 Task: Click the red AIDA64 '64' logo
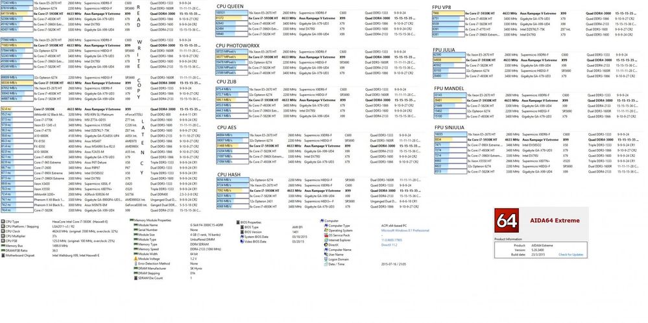tap(506, 220)
